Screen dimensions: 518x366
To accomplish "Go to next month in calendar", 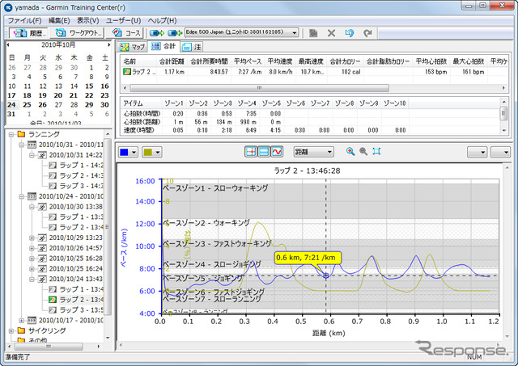I will tap(108, 45).
